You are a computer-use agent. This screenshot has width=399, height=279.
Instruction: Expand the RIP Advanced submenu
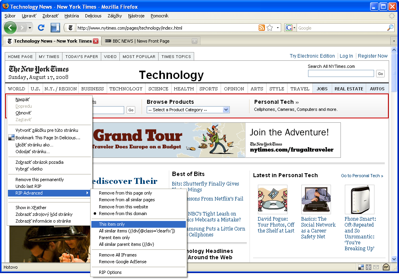[49, 193]
